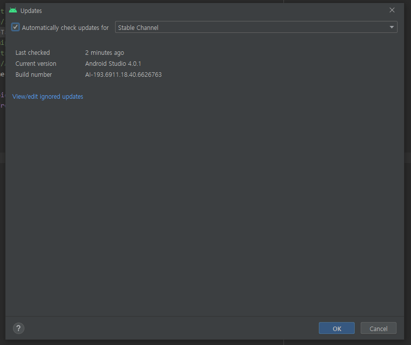Confirm with the OK button

(337, 328)
